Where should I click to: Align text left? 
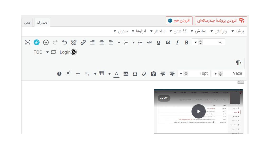coord(111,42)
